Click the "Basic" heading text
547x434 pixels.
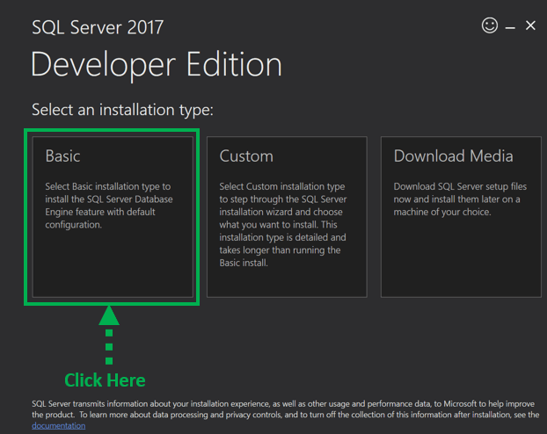[x=62, y=156]
